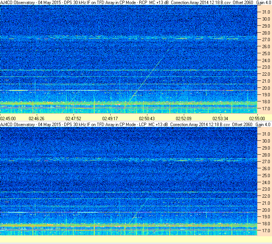
Task: Click 26.0 on the LCP frequency axis
Action: point(266,169)
